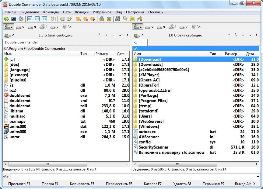Screen dimensions: 263x189
Task: Click Просмотр F3 button
Action: (x=19, y=184)
